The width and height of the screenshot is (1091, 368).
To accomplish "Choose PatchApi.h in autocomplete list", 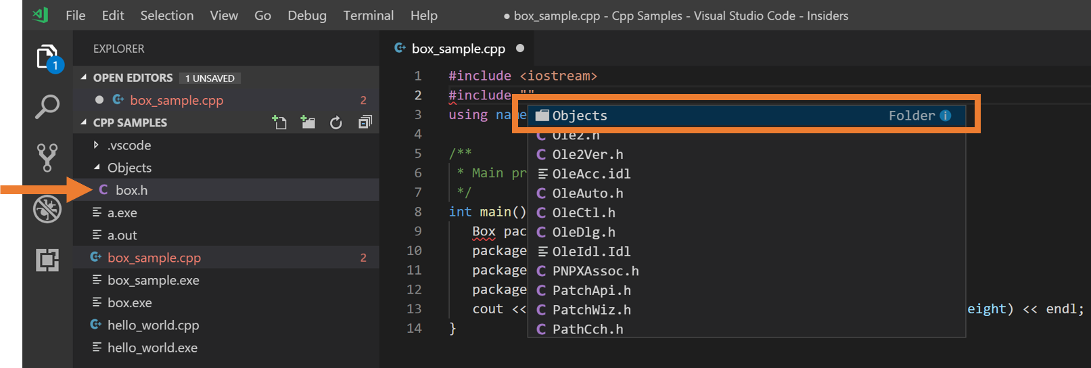I will [591, 290].
